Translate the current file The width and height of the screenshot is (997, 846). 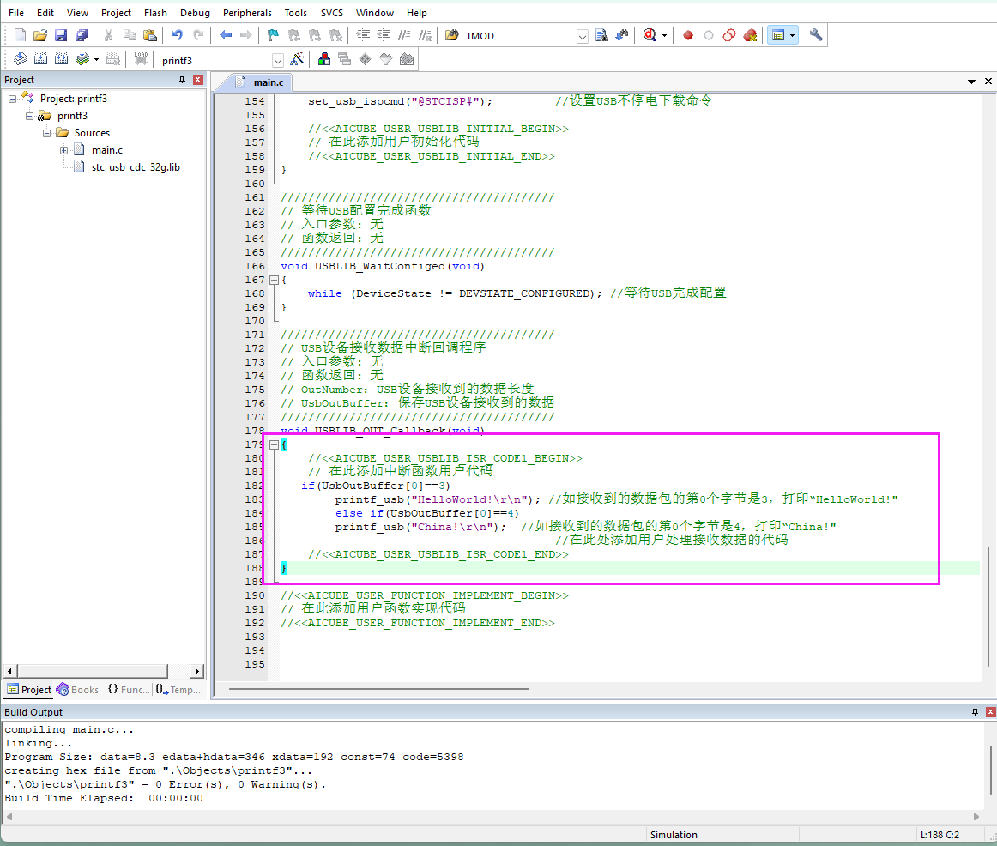pos(20,60)
